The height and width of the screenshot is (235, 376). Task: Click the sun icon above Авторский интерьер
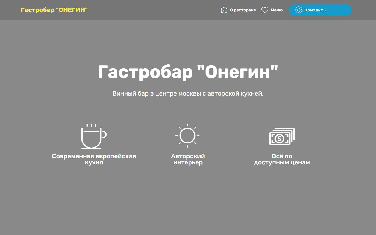187,136
